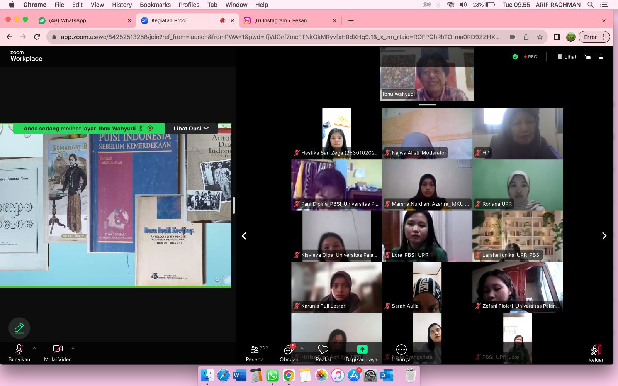
Task: Click the Reaksi heart icon
Action: (323, 349)
